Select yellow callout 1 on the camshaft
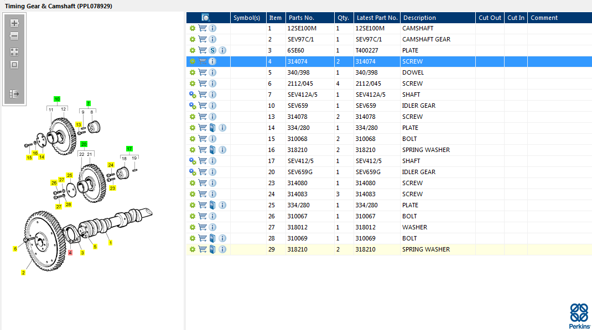 pyautogui.click(x=110, y=243)
